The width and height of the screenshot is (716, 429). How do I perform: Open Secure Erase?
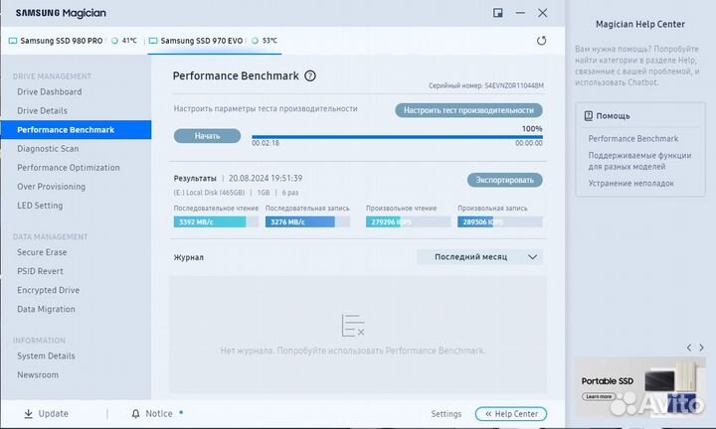42,252
